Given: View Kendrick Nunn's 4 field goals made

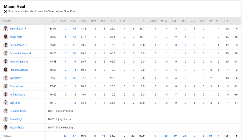Looking at the screenshot, I should tap(66, 62).
